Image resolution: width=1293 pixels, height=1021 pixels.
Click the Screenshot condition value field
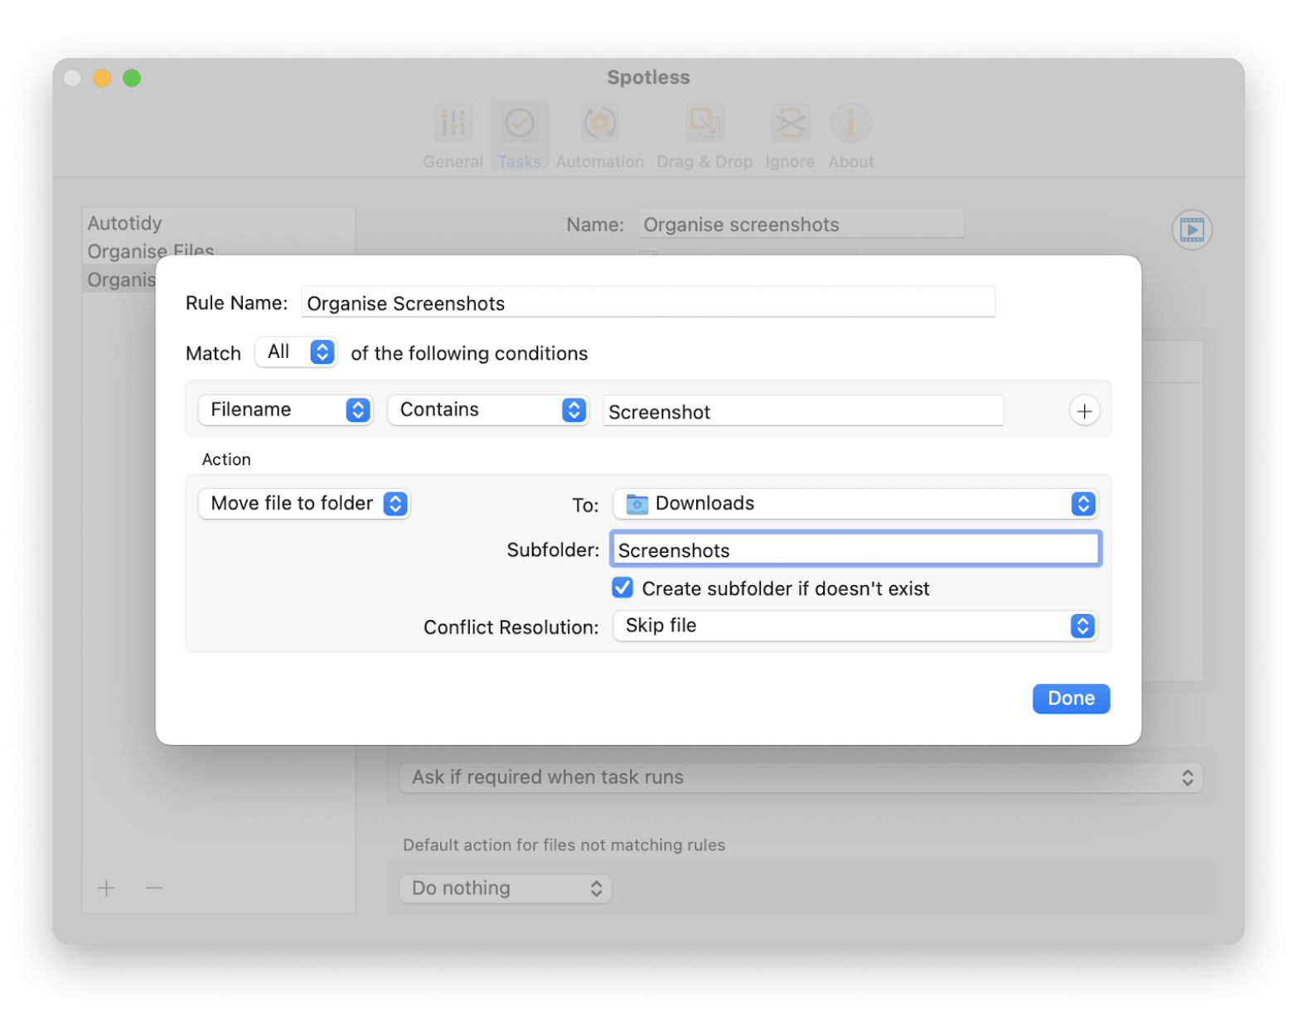803,411
